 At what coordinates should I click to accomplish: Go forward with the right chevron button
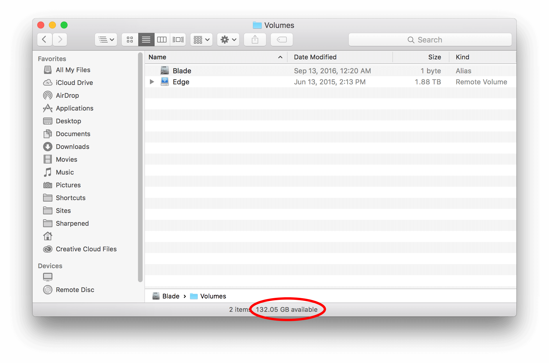(60, 40)
